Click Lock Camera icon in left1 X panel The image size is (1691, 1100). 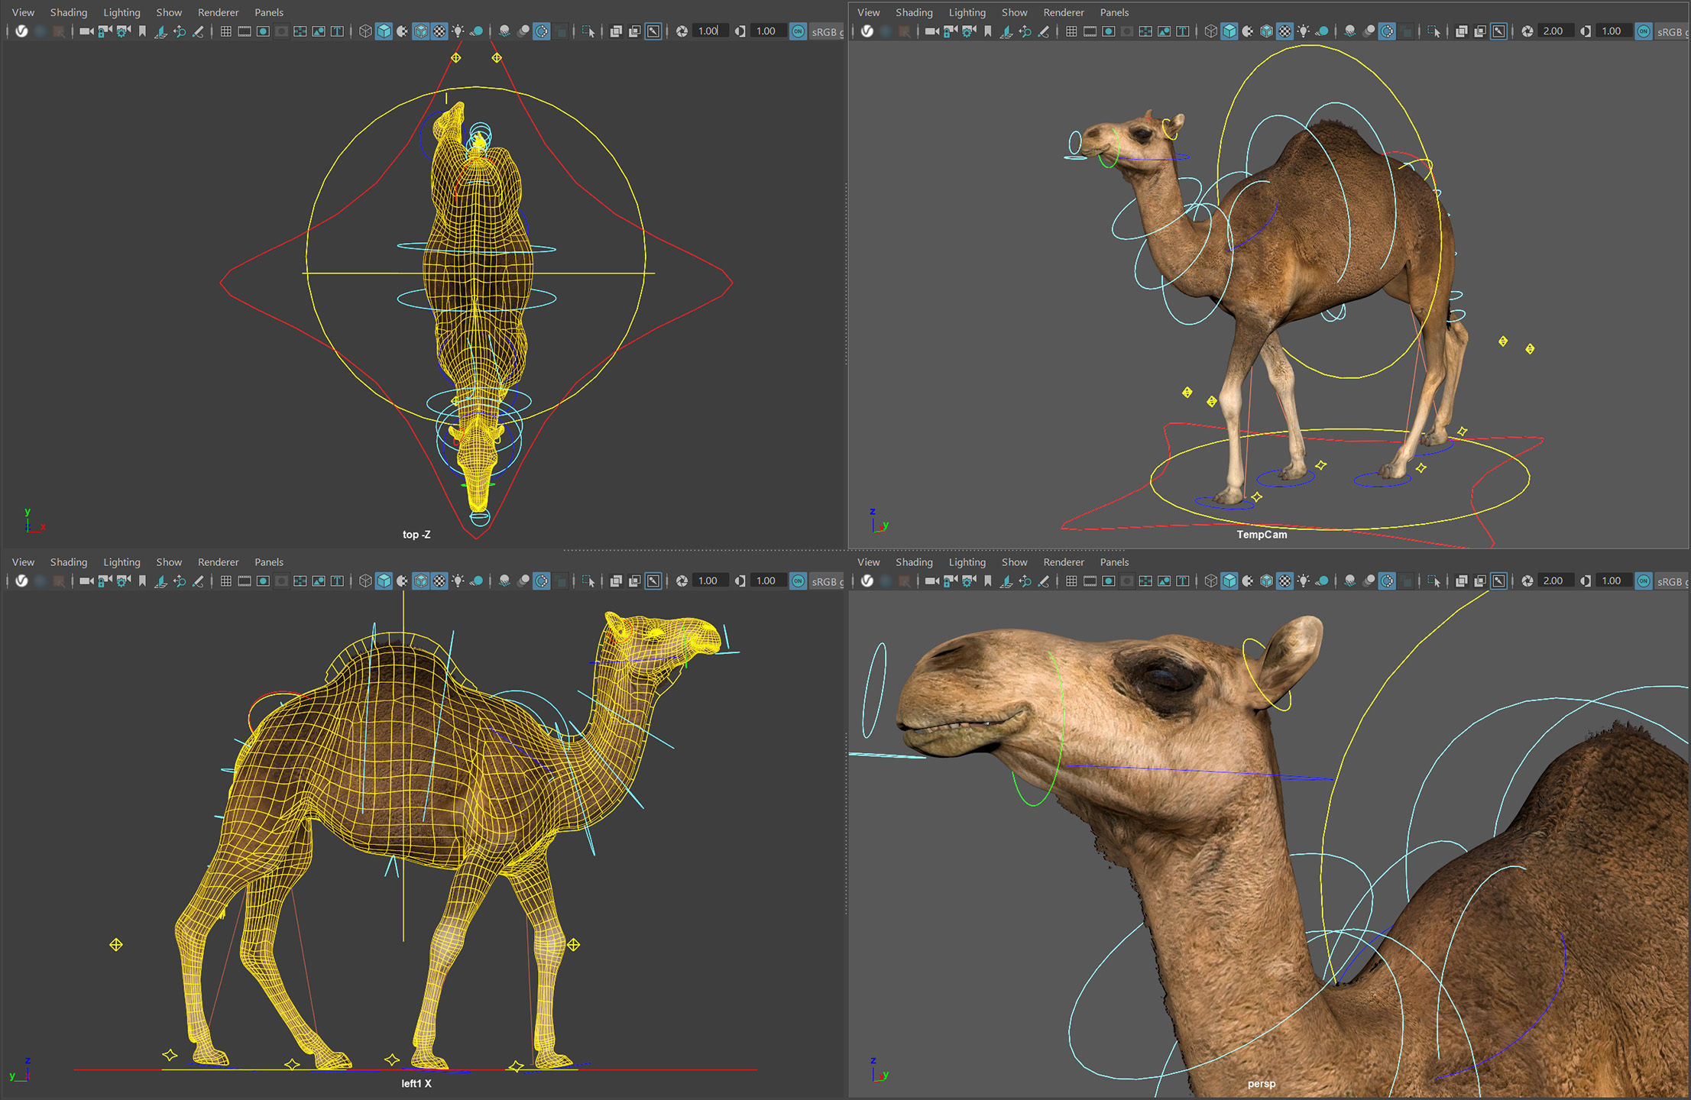[105, 581]
